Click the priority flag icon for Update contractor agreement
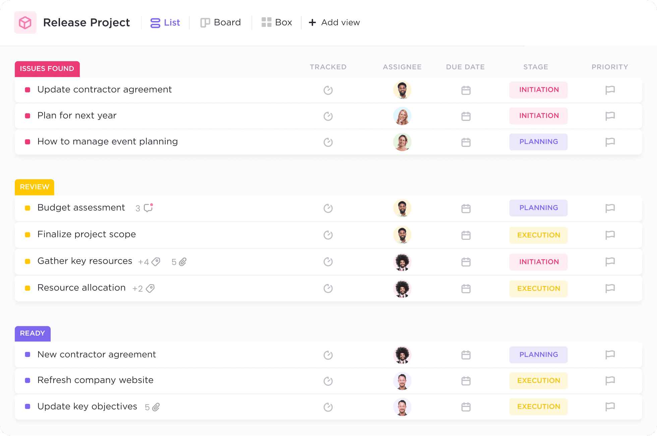Viewport: 657px width, 436px height. (610, 89)
